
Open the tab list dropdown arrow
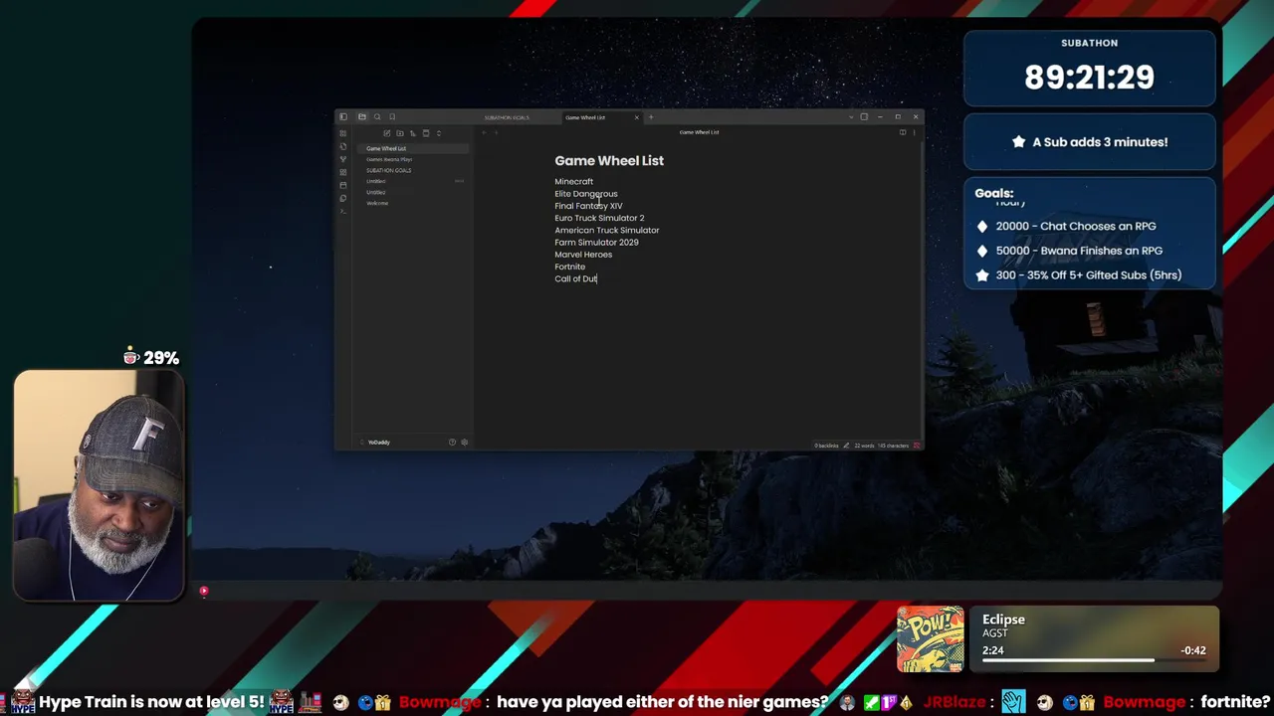point(851,117)
